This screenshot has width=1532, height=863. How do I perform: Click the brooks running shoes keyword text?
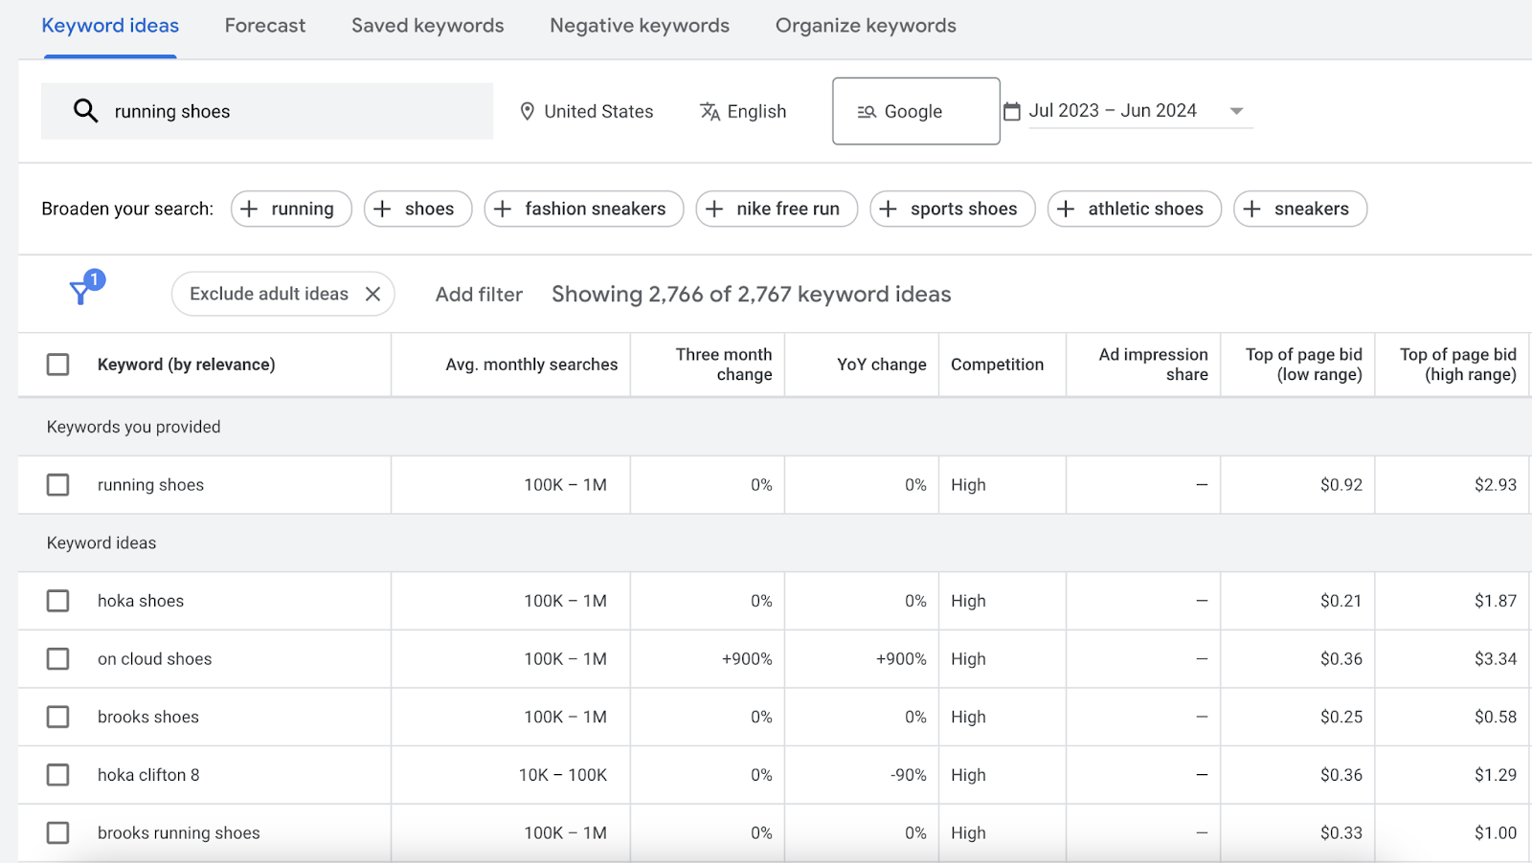179,833
